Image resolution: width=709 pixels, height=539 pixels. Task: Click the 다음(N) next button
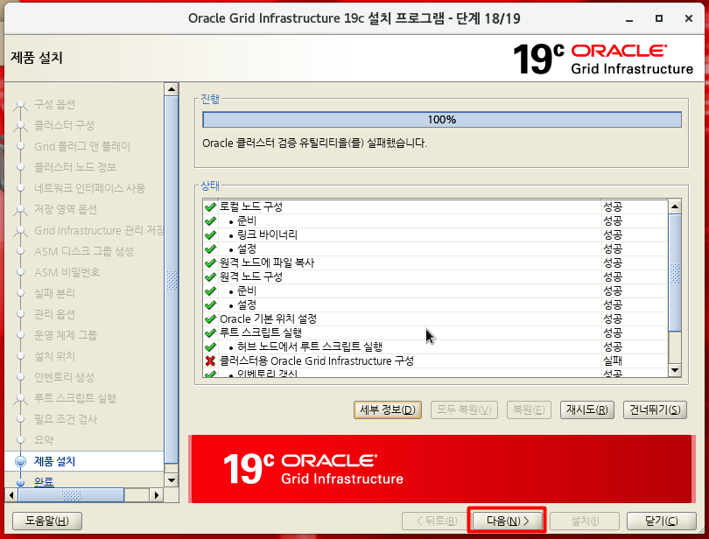click(x=507, y=521)
